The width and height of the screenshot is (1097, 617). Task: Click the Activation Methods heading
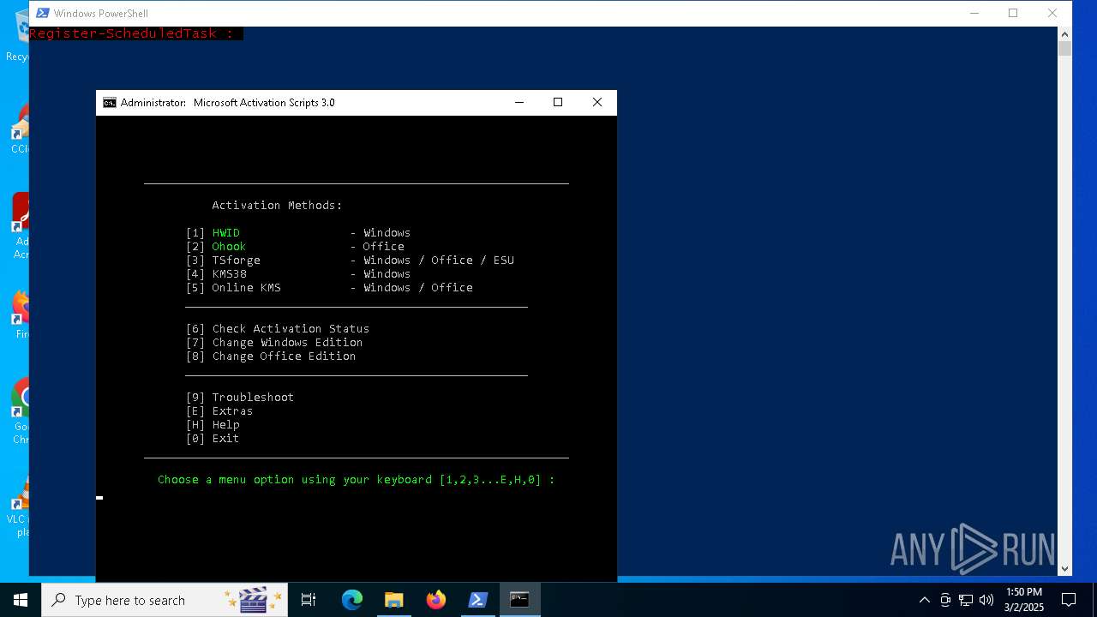point(278,206)
